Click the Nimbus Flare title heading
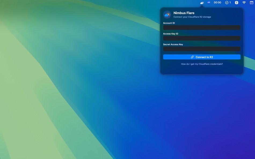The image size is (255, 159). [x=184, y=13]
